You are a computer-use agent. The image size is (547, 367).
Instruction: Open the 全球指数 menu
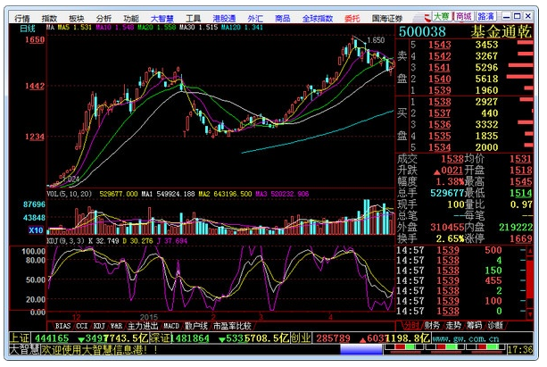[318, 18]
